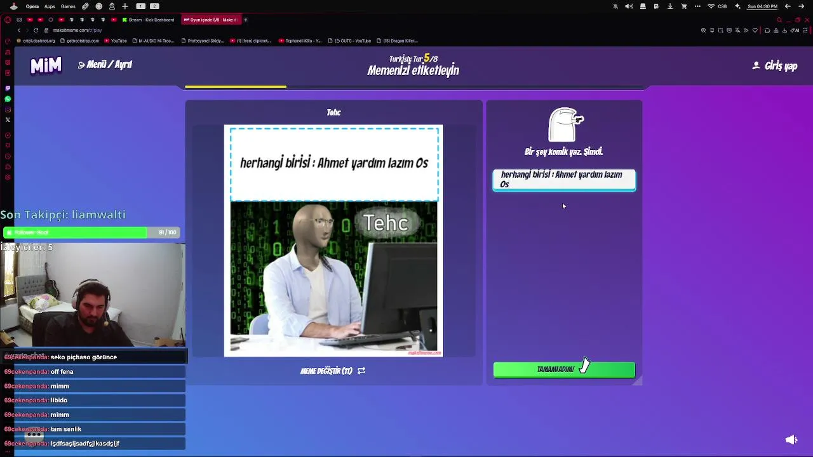Click MEME DEĞİŞTİR (11) to swap meme

333,371
